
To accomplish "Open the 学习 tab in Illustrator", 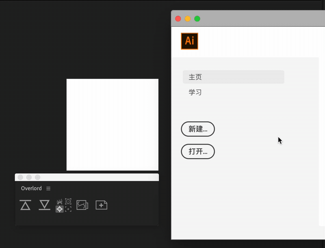I will [x=195, y=92].
